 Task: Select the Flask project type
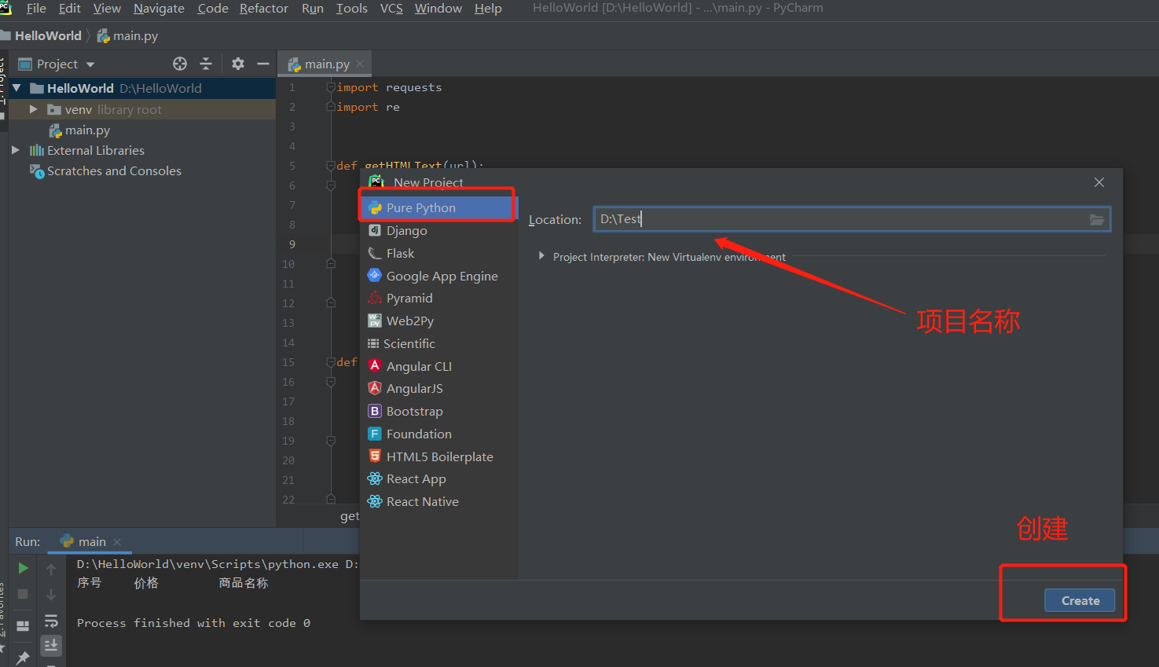[399, 253]
